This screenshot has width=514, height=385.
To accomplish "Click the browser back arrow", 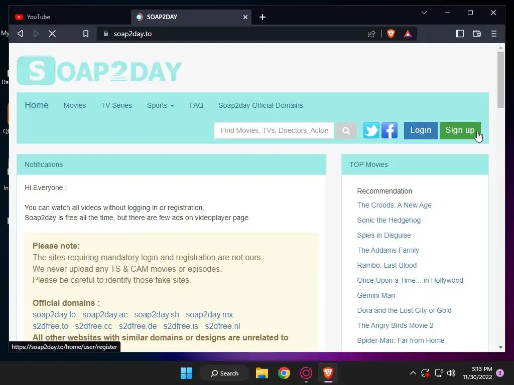I will 20,34.
